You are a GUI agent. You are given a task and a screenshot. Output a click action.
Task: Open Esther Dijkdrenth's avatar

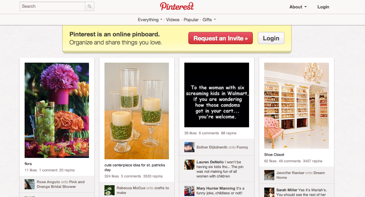(x=189, y=147)
